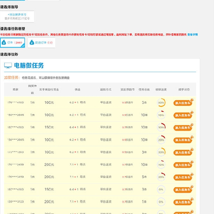Click the 200元 amount in the 10单 row
214x214 pixels.
click(x=49, y=165)
